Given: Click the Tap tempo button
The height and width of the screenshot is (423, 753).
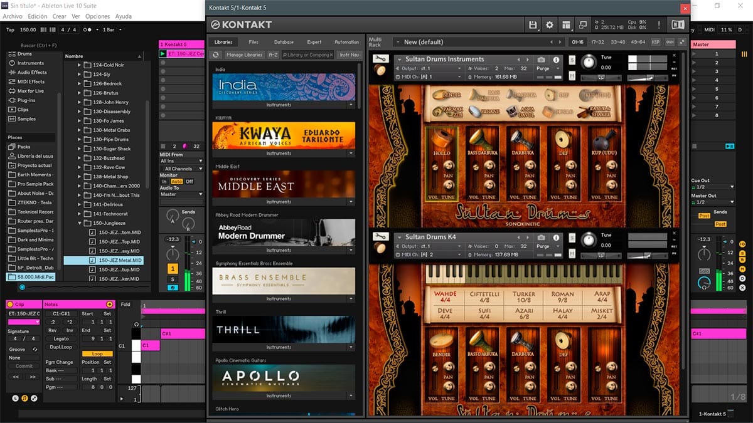Looking at the screenshot, I should [x=10, y=29].
